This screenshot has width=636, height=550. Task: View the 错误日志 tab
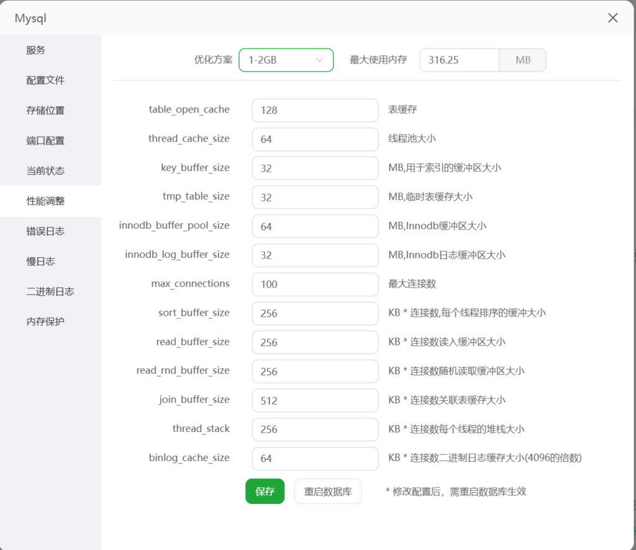45,231
